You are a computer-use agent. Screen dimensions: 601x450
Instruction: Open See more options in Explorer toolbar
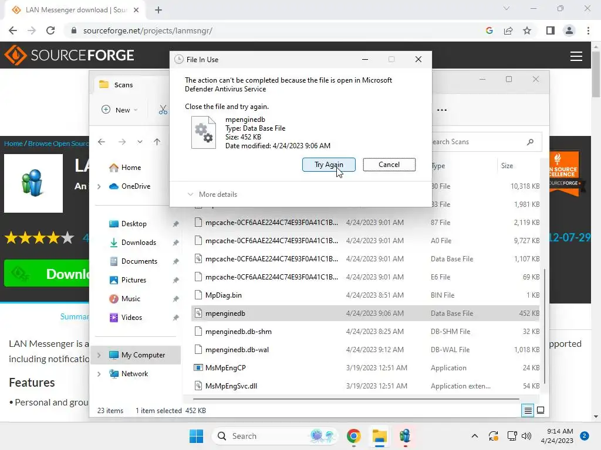click(441, 110)
